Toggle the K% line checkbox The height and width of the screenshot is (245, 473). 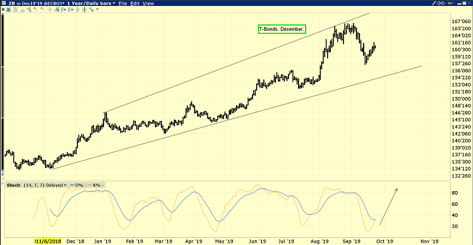point(102,185)
